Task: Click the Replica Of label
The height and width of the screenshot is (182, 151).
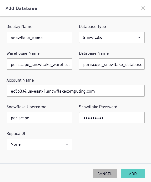Action: [16, 134]
